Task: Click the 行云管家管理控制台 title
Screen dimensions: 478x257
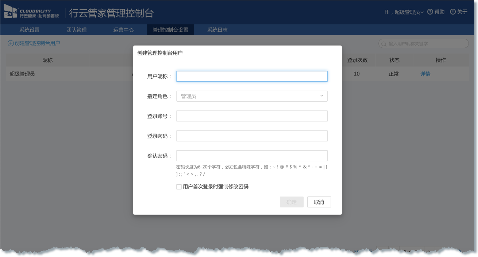Action: click(x=111, y=13)
